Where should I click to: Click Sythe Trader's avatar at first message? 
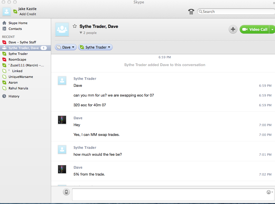coord(62,80)
